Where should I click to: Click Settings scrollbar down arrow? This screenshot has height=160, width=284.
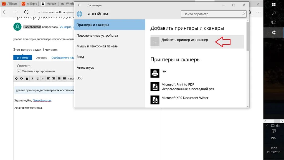(x=248, y=106)
